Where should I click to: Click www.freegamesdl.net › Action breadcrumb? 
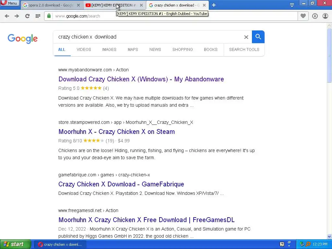(x=88, y=210)
